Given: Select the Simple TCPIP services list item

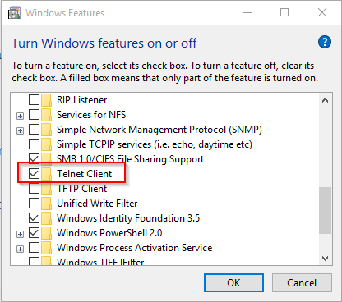Looking at the screenshot, I should 155,144.
